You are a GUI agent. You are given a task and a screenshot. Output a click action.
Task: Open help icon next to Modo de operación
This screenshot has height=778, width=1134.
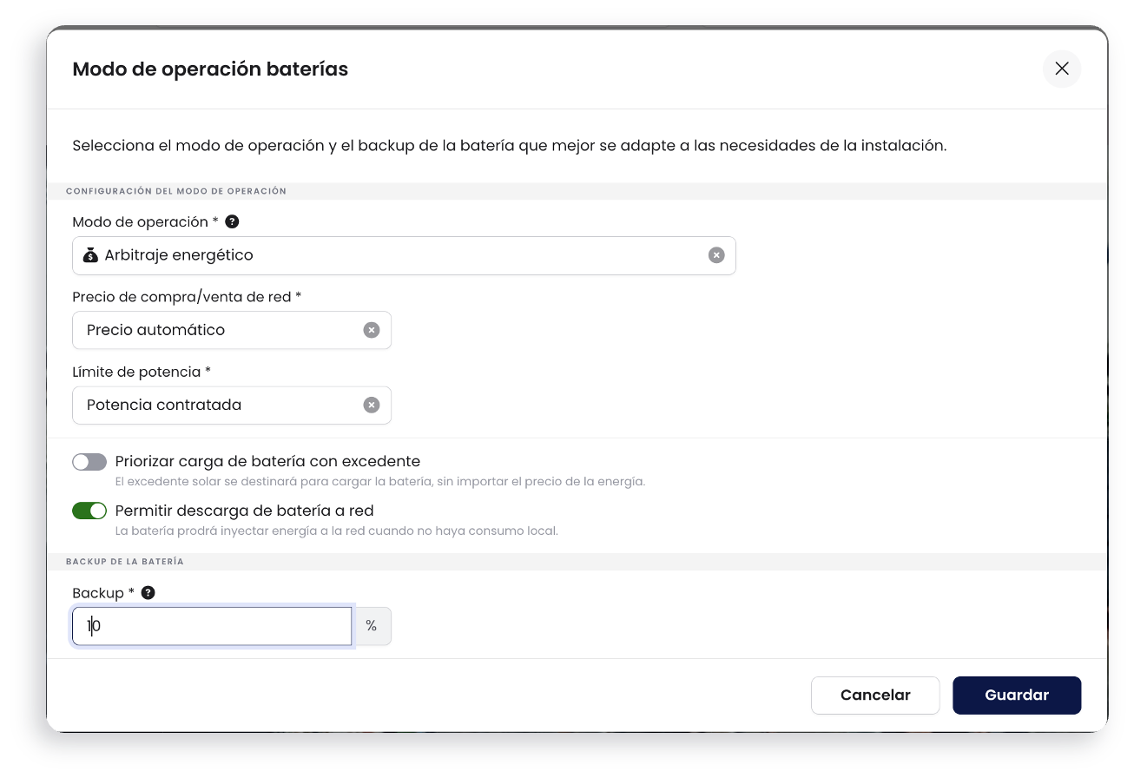(x=232, y=221)
